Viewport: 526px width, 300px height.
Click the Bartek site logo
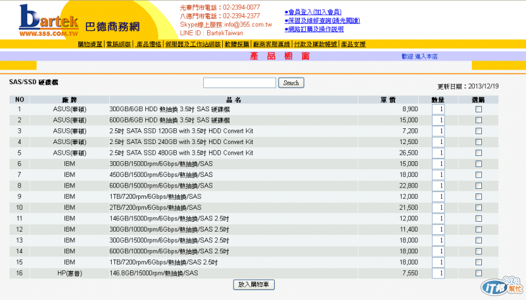coord(49,21)
